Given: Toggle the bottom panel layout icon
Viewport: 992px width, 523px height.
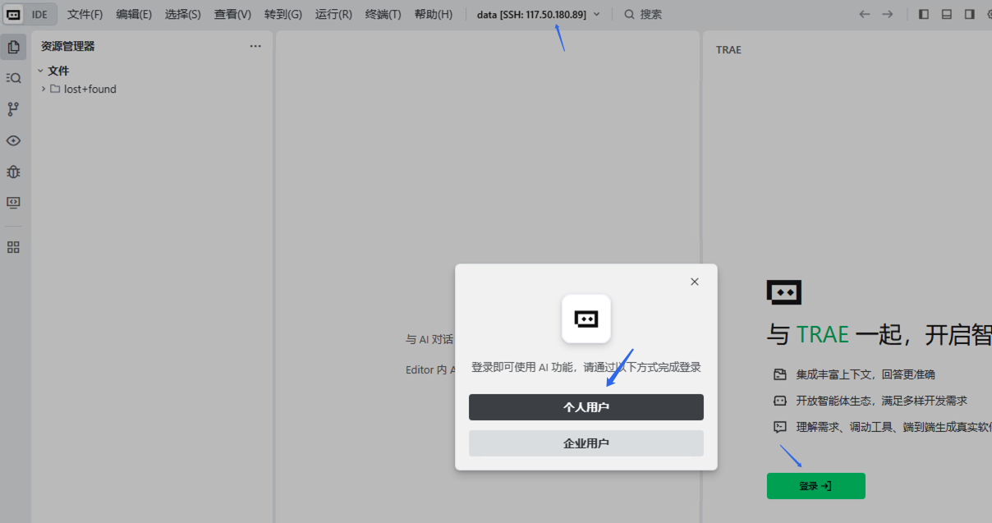Looking at the screenshot, I should click(x=947, y=14).
